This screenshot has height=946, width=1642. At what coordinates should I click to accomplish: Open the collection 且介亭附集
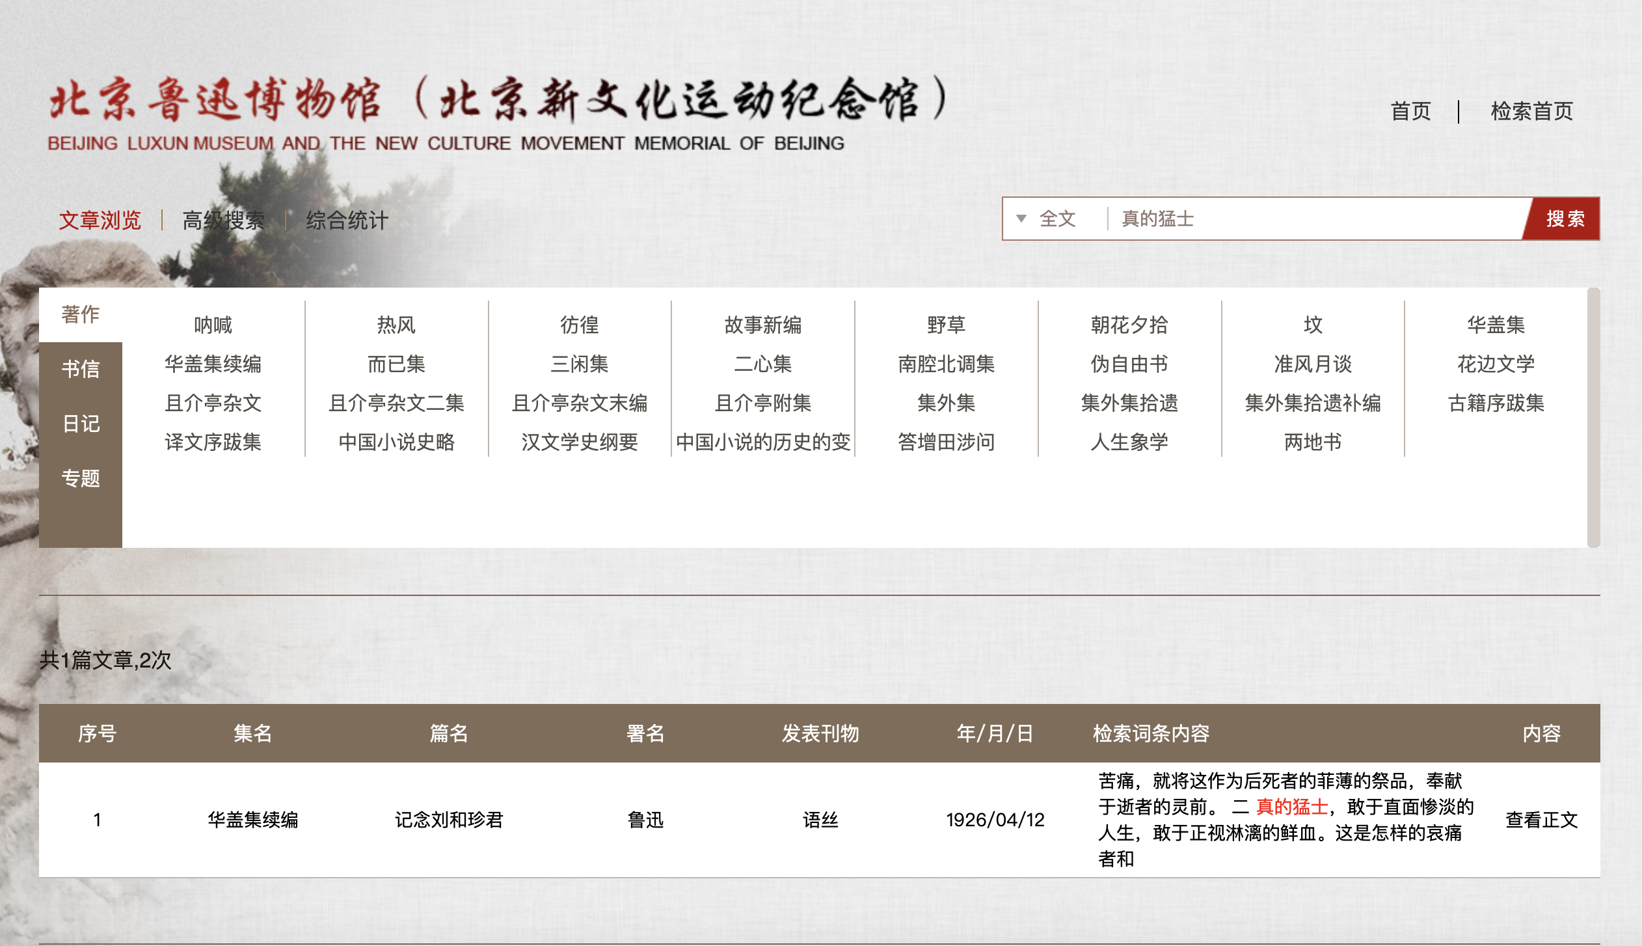[x=762, y=403]
